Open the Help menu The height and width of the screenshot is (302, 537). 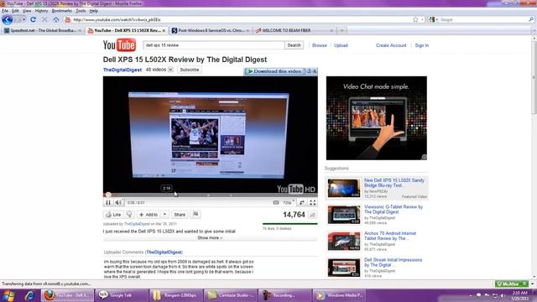[94, 11]
